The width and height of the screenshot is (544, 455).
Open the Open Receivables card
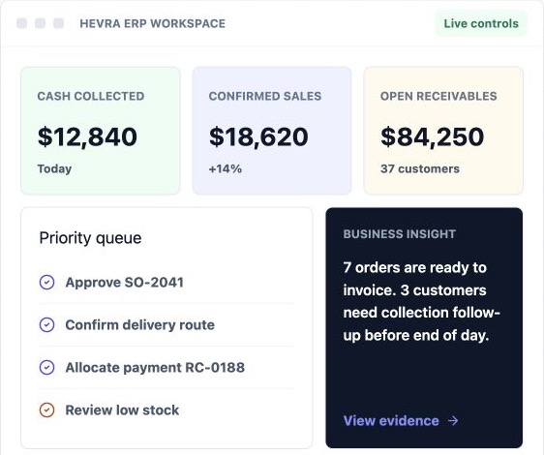[x=443, y=131]
